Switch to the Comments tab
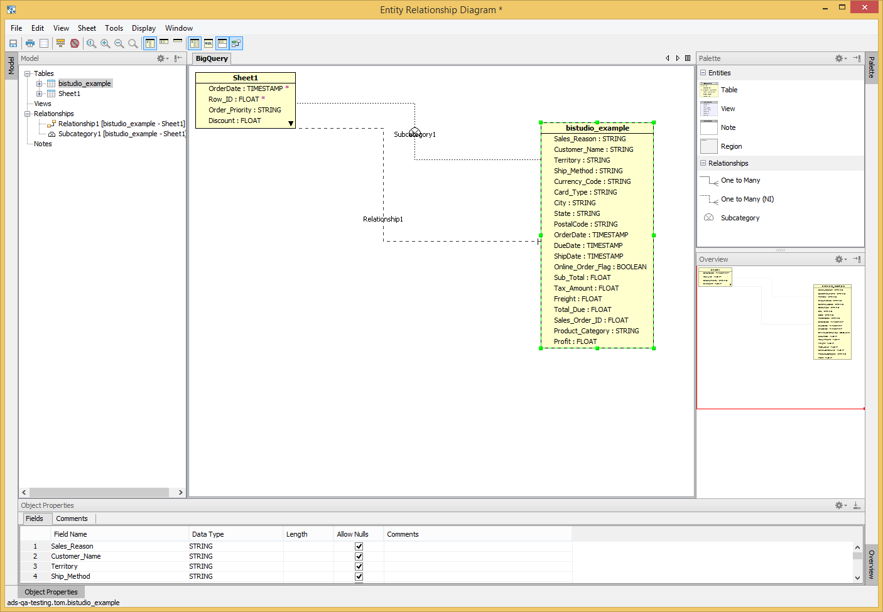 pyautogui.click(x=72, y=518)
